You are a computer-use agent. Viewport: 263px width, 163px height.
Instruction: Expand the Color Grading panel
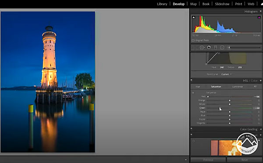point(261,129)
